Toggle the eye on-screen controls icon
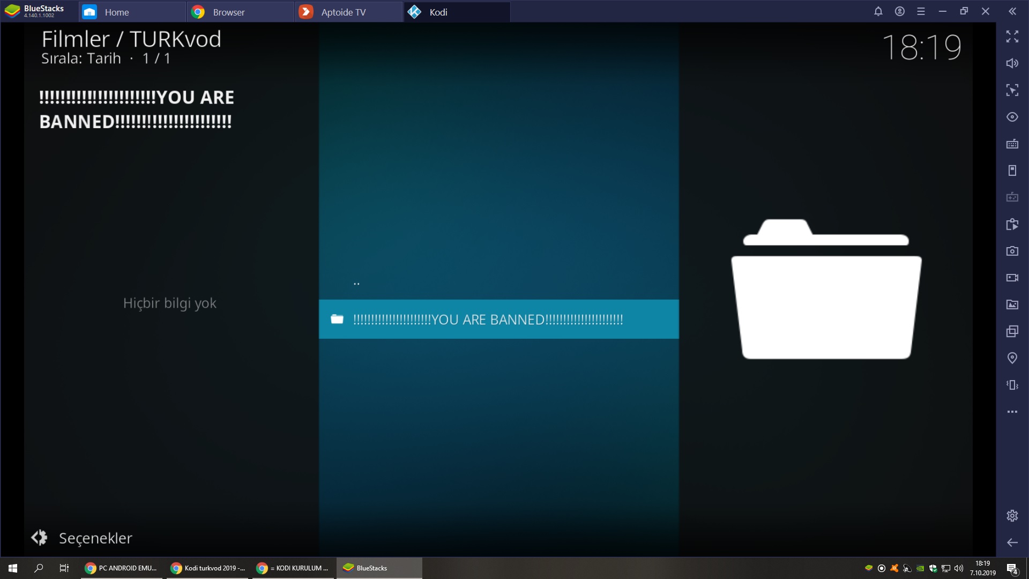Viewport: 1029px width, 579px height. click(x=1012, y=117)
